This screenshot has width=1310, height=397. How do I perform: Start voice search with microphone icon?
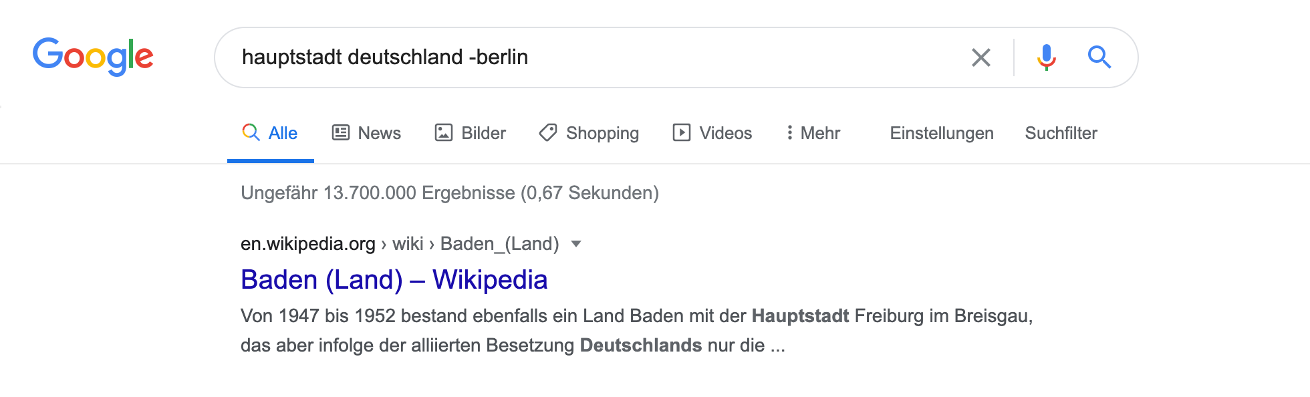pyautogui.click(x=1046, y=57)
